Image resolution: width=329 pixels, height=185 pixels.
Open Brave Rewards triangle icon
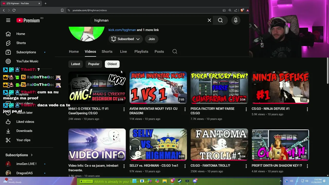coord(247,10)
